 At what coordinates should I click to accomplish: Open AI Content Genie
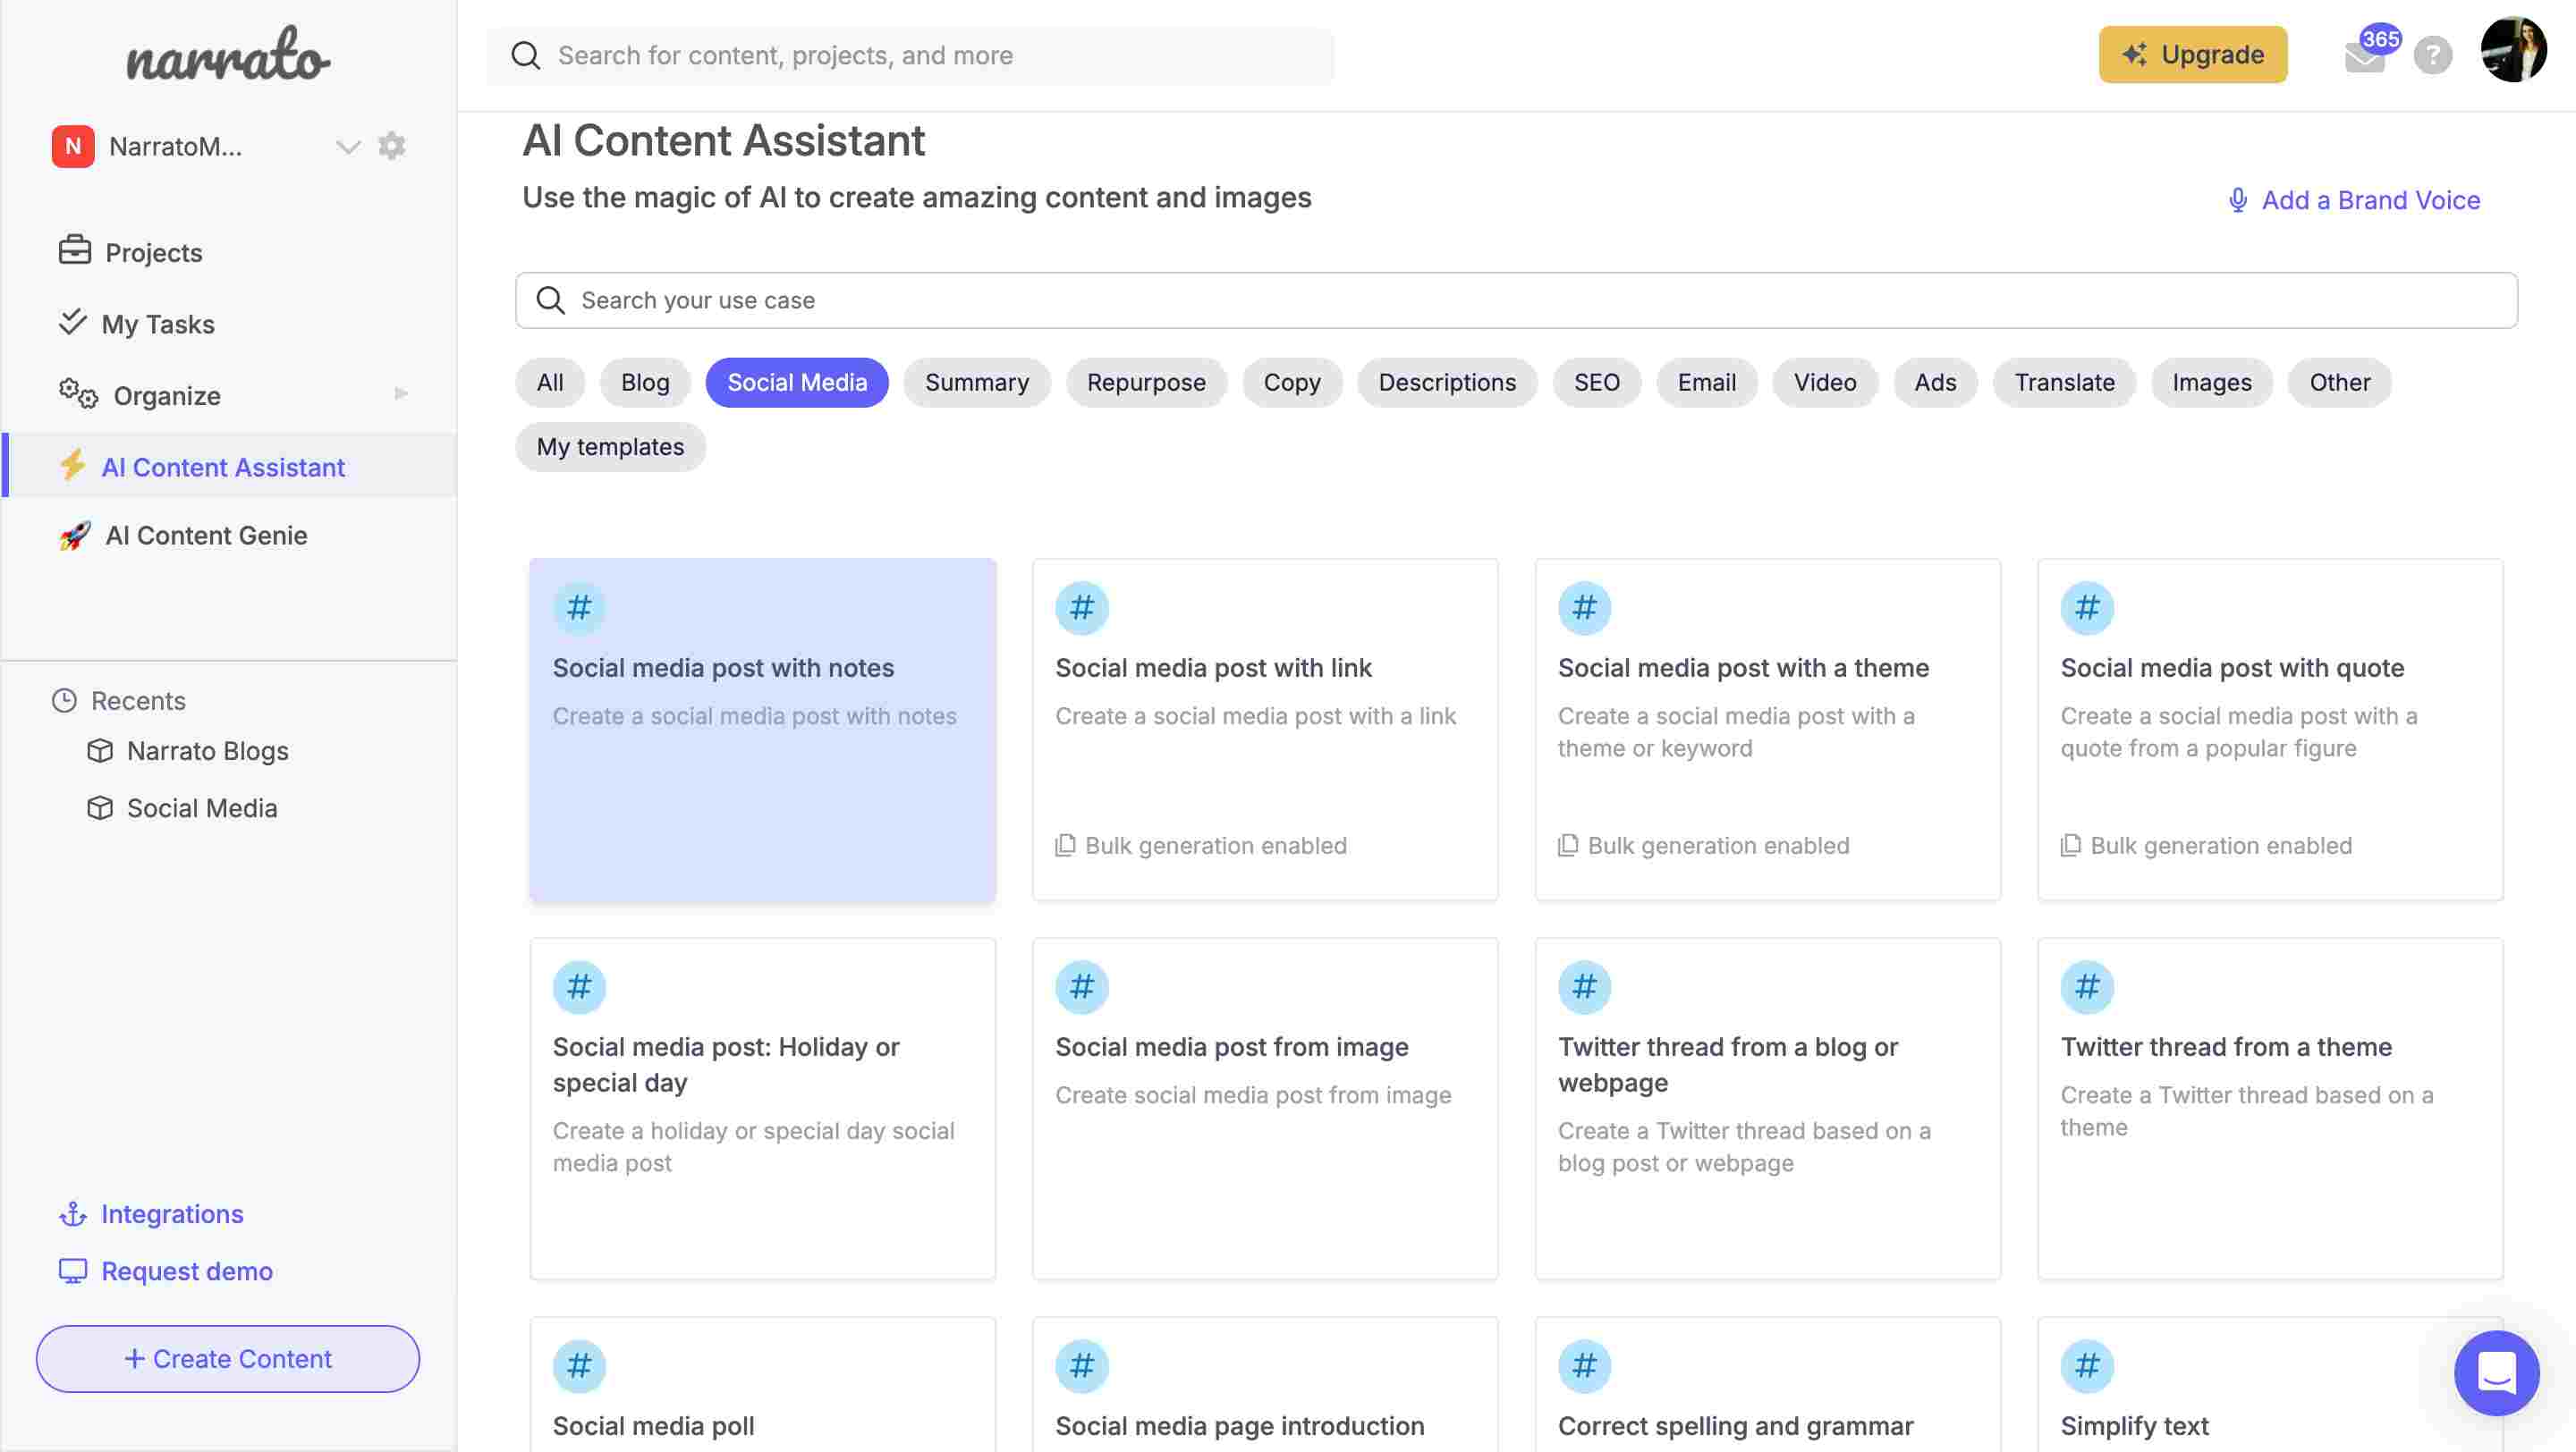[x=206, y=535]
